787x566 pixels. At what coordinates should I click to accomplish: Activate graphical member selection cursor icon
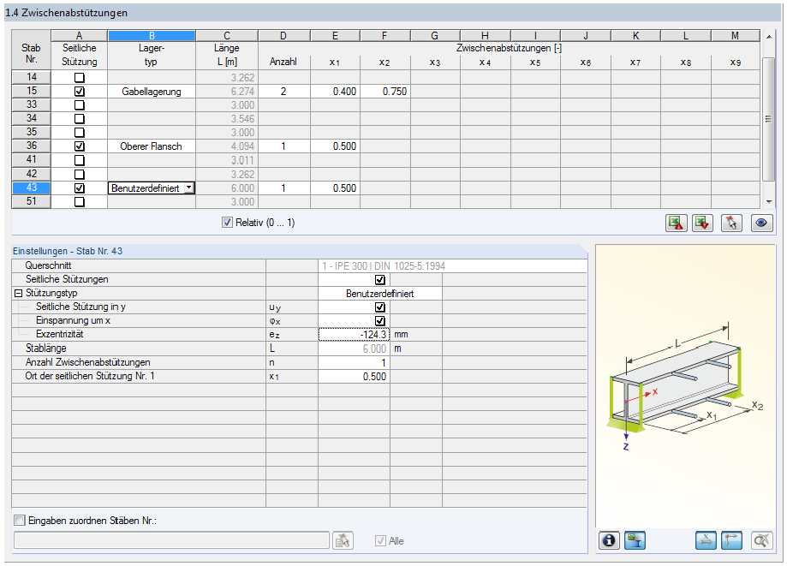coord(731,223)
